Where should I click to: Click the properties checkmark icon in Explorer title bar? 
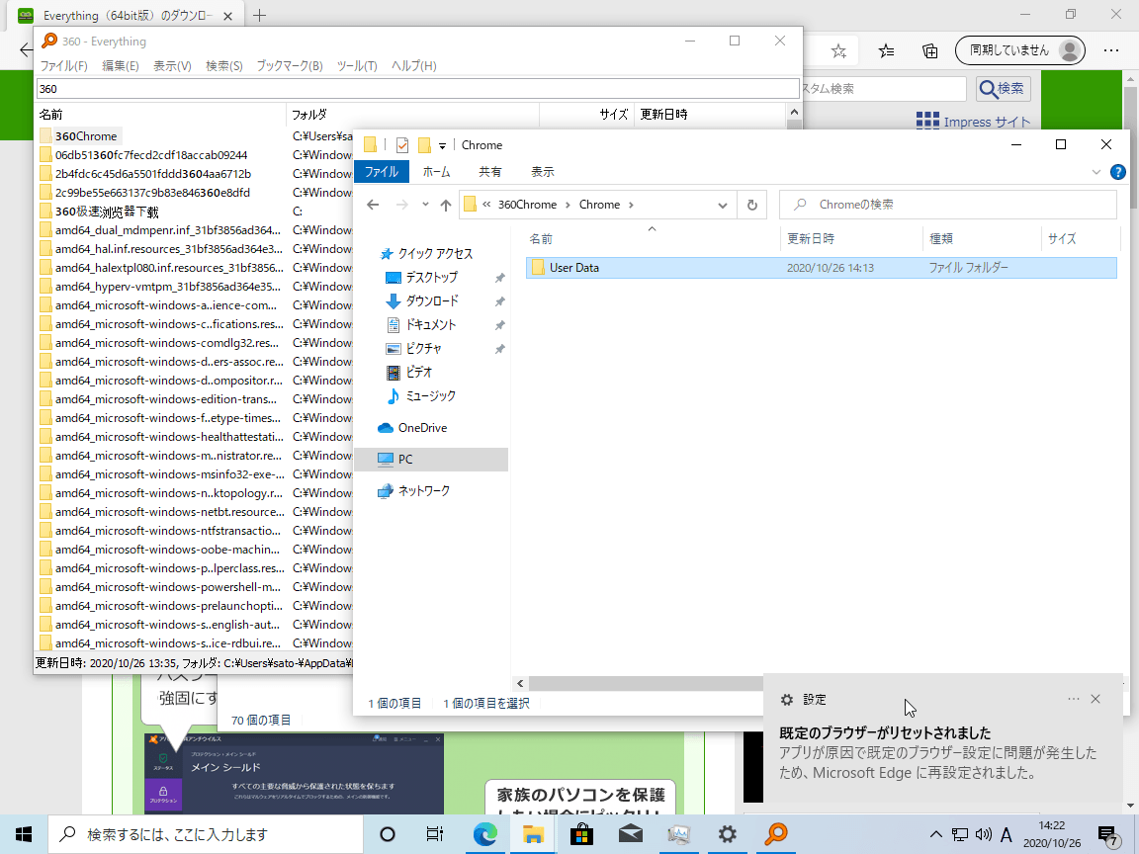(402, 145)
